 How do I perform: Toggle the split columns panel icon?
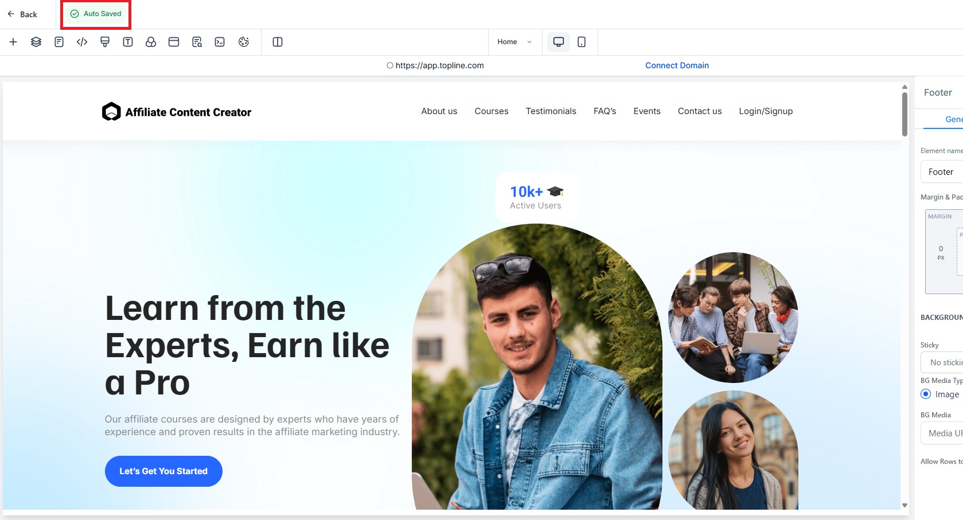pyautogui.click(x=278, y=42)
